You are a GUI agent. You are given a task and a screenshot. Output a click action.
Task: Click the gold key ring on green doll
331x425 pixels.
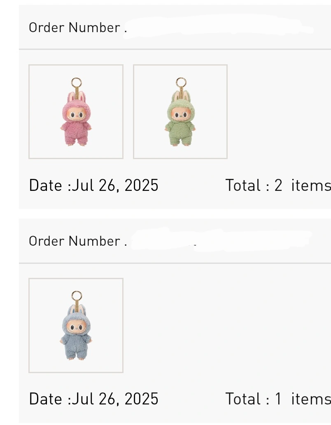coord(181,82)
